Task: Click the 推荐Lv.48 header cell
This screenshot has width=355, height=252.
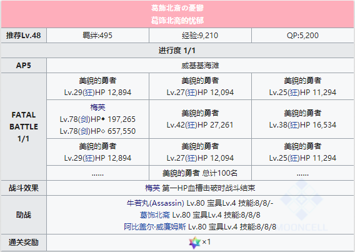Action: point(24,35)
